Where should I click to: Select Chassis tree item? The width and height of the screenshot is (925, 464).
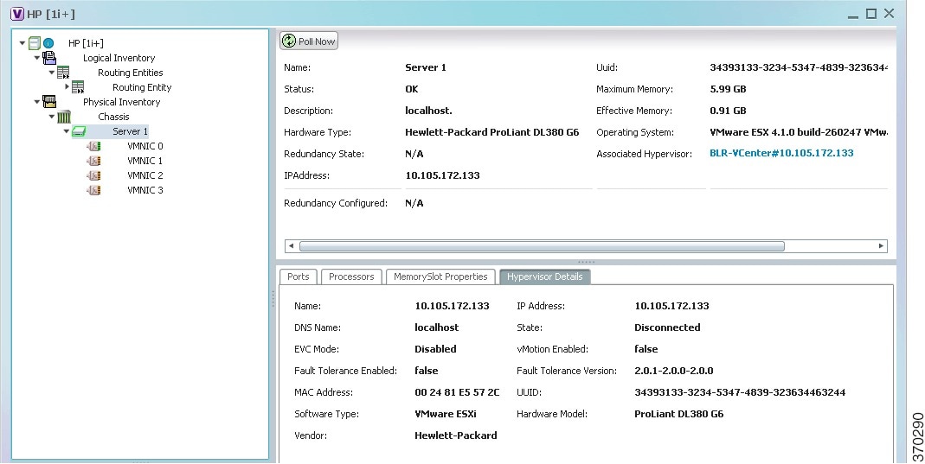click(x=113, y=117)
